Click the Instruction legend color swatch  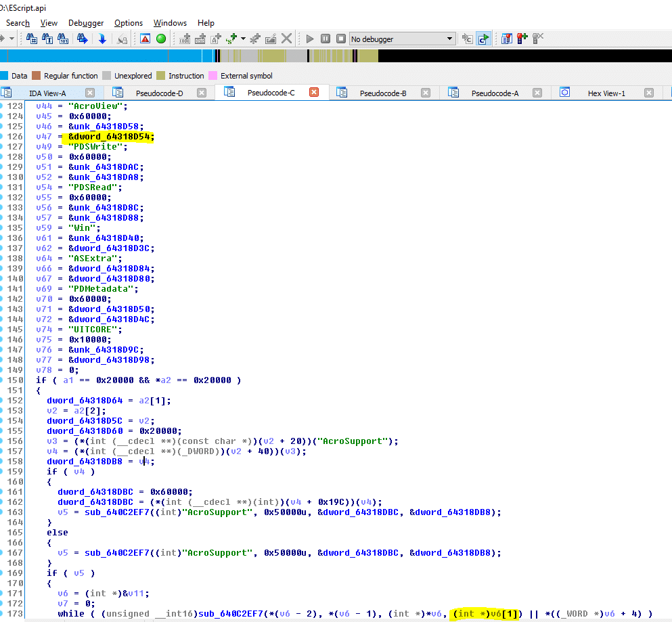click(x=160, y=76)
